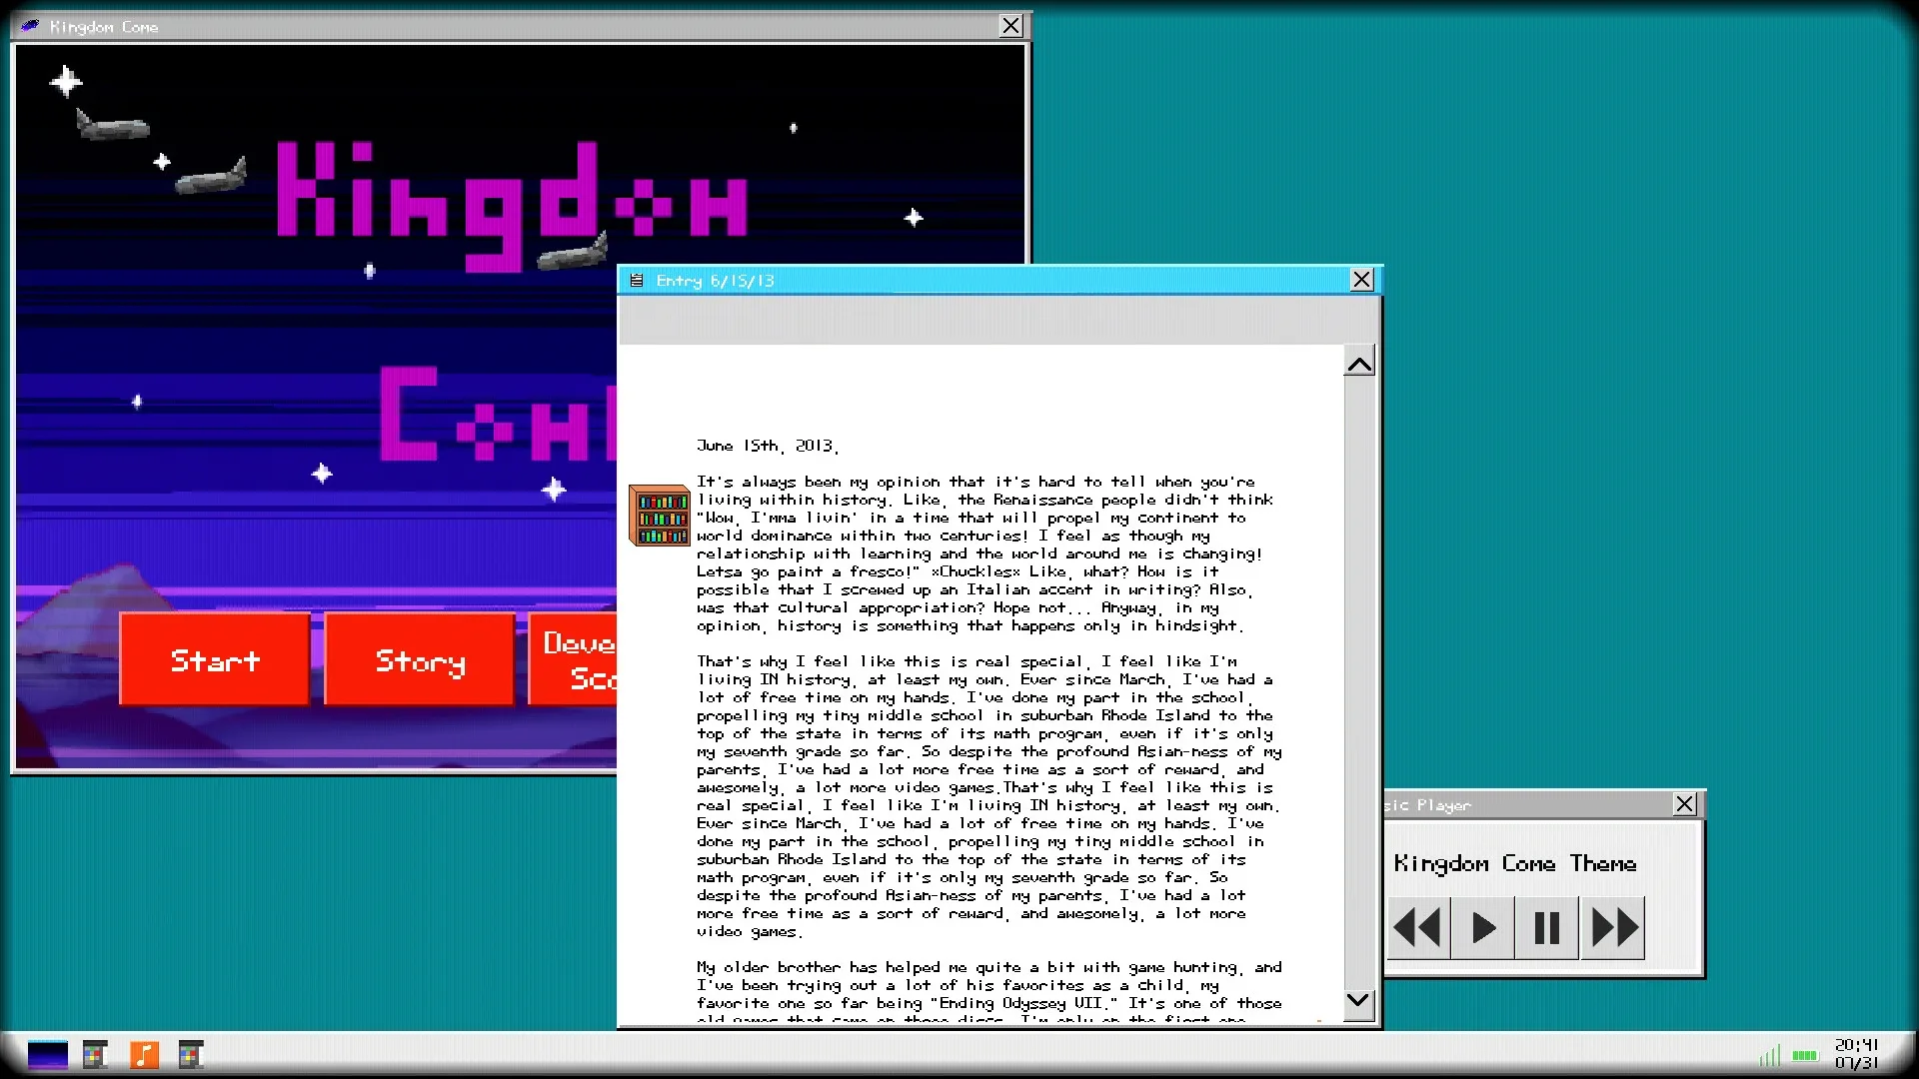Click the partially hidden Deve button

(574, 660)
